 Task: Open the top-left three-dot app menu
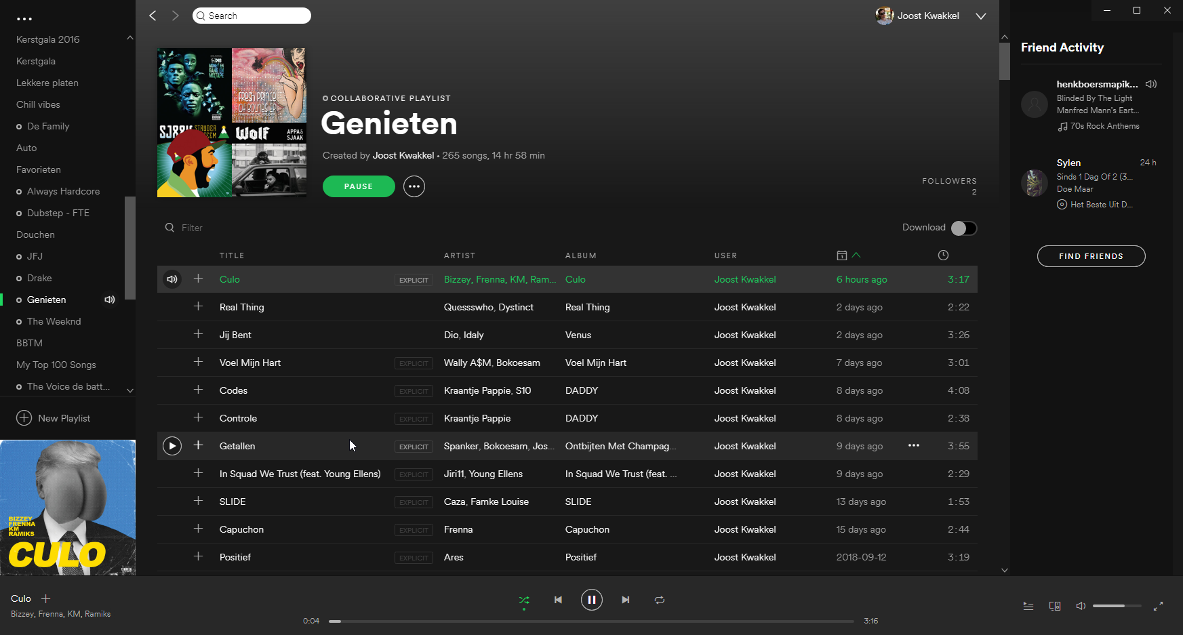point(24,19)
